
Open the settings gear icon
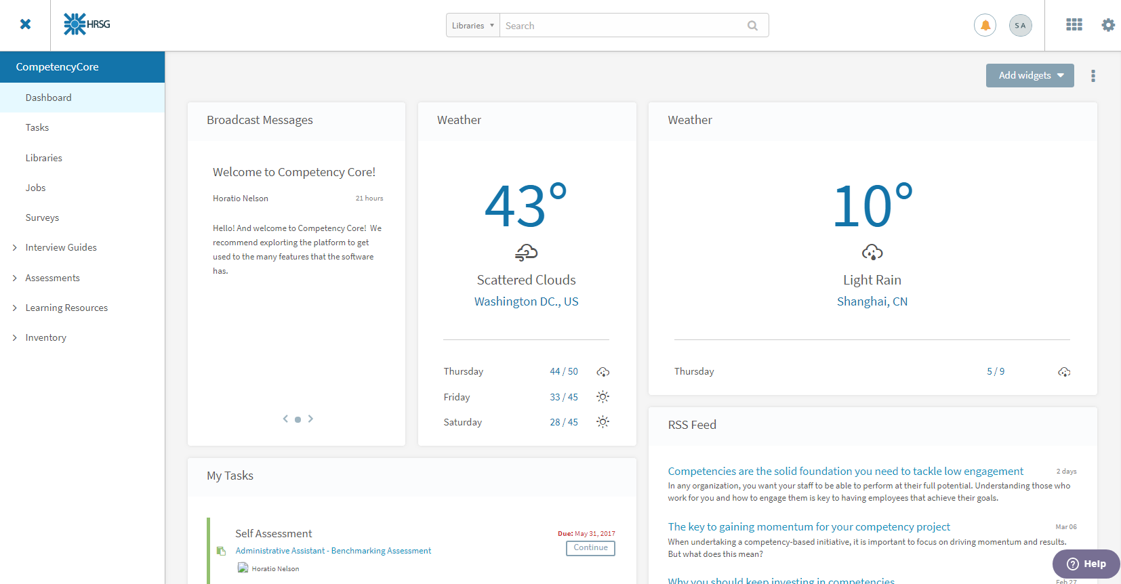[1108, 25]
